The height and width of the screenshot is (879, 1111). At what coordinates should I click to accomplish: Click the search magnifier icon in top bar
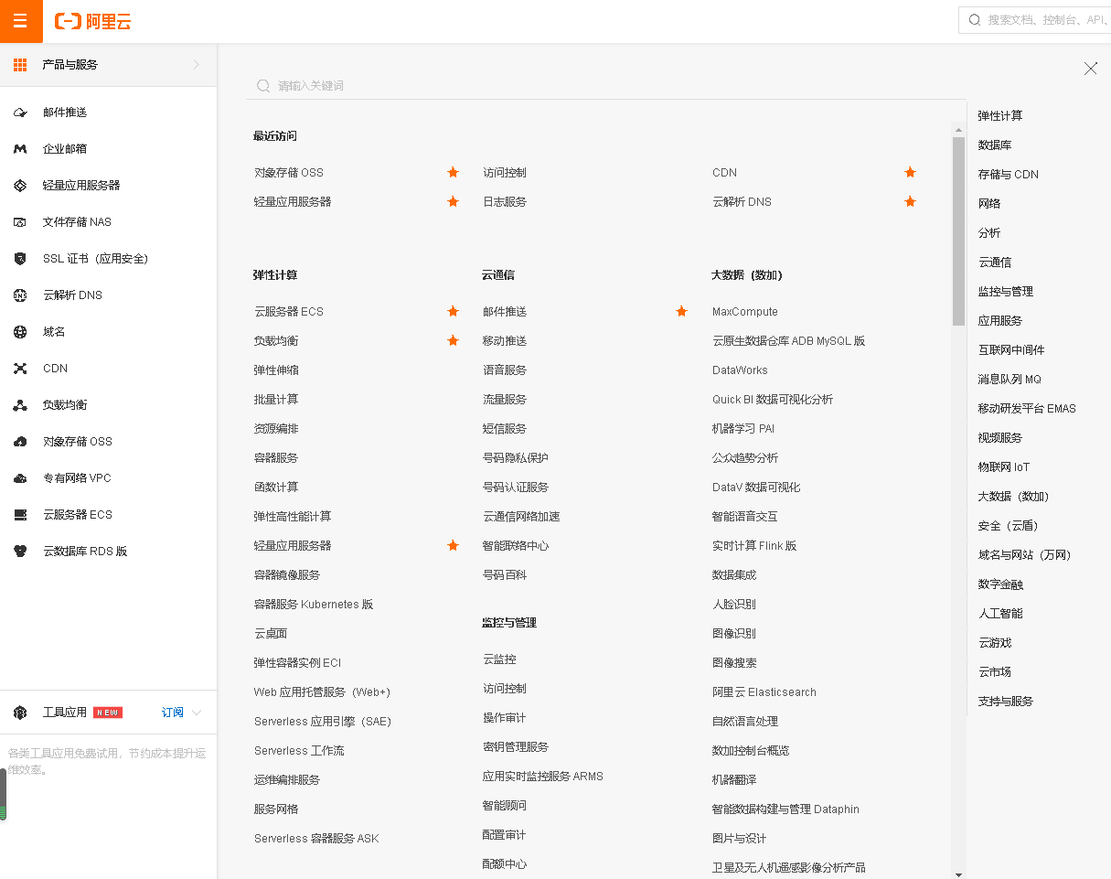(x=974, y=19)
